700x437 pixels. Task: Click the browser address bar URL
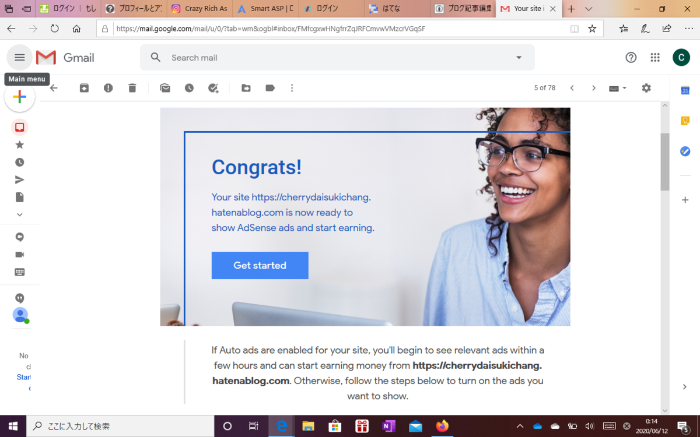coord(271,29)
